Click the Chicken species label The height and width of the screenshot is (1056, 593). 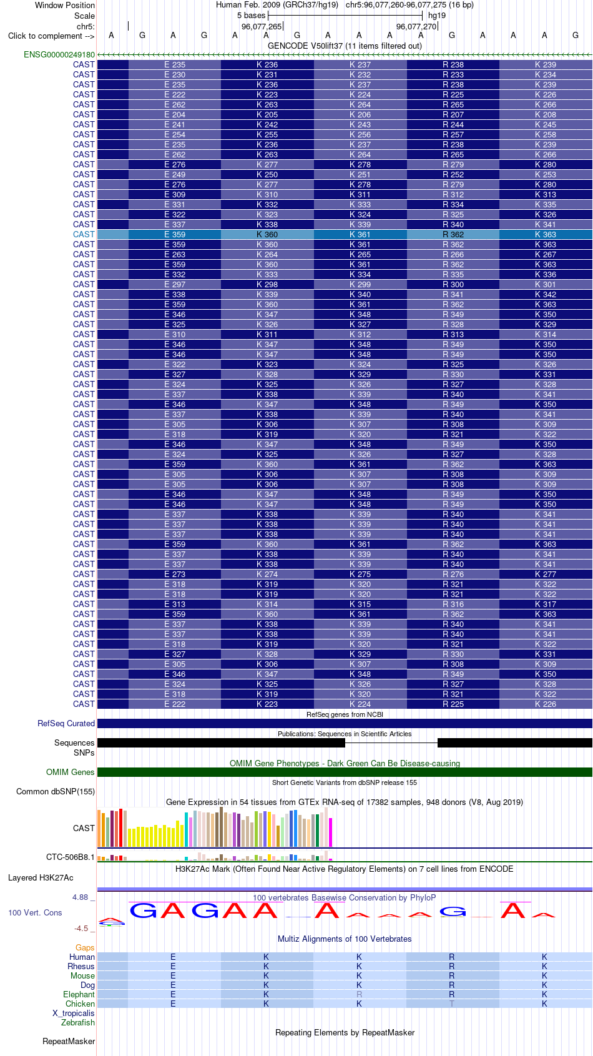pyautogui.click(x=80, y=1004)
